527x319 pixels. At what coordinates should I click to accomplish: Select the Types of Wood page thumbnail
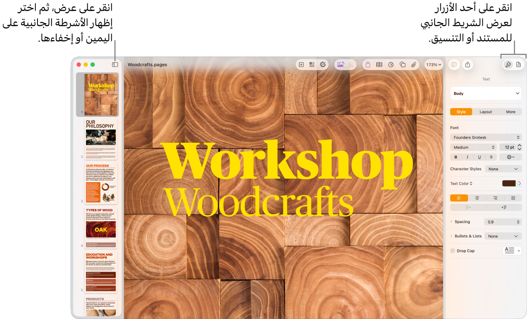(101, 227)
